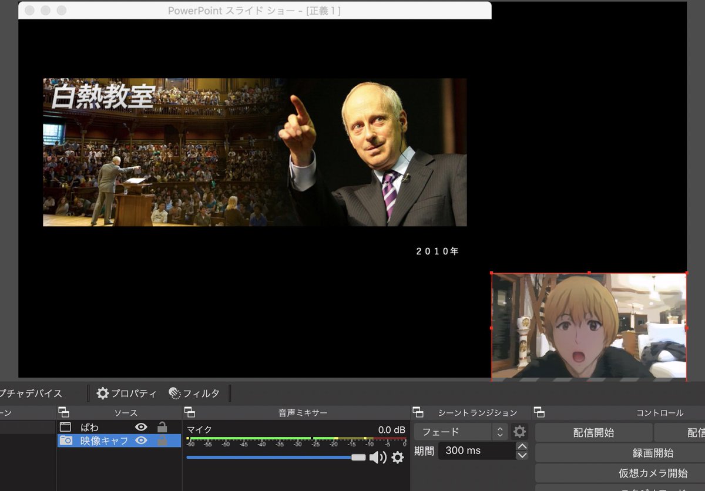
Task: Decrease the 期間 duration with the down arrow
Action: (522, 455)
